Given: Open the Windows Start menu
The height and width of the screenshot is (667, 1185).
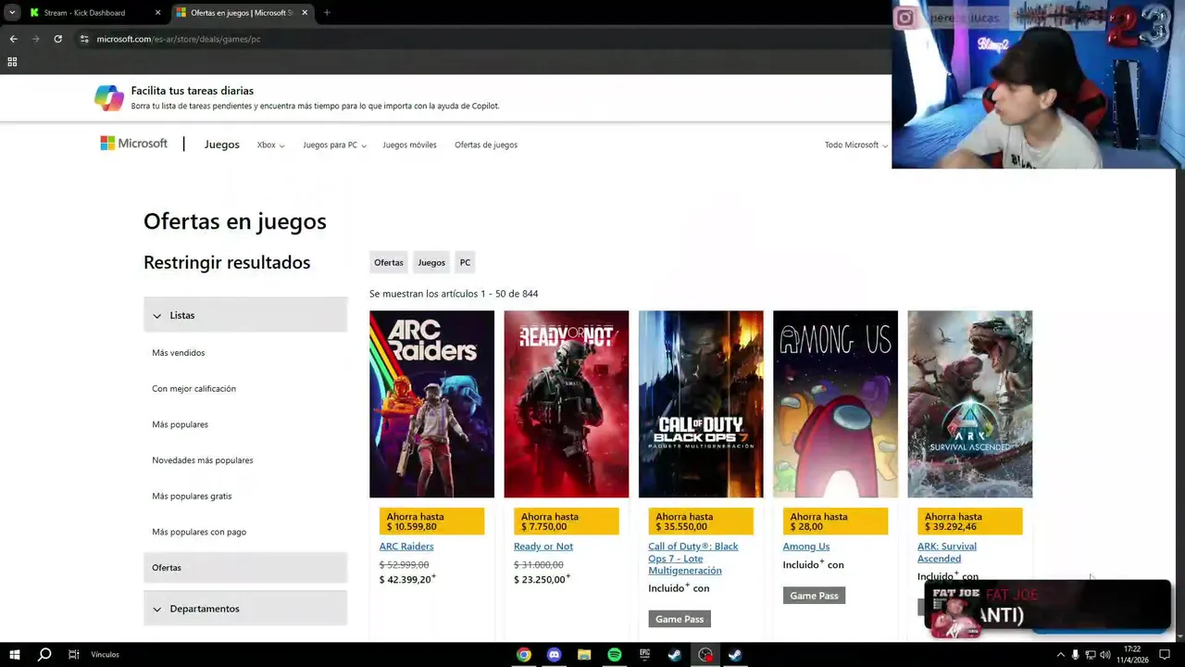Looking at the screenshot, I should (14, 654).
